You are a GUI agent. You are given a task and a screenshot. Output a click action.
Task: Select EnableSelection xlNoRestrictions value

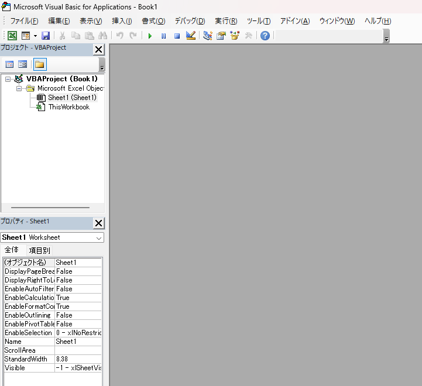point(78,333)
